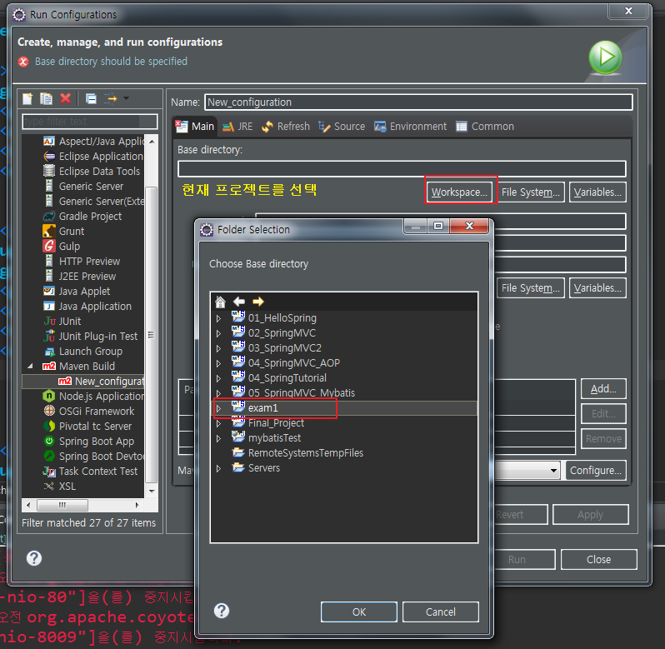Click Cancel in Folder Selection dialog
665x649 pixels.
point(441,612)
